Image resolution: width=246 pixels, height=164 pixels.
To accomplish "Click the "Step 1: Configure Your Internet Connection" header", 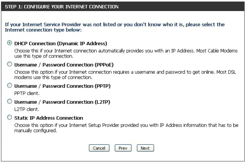I will point(62,7).
